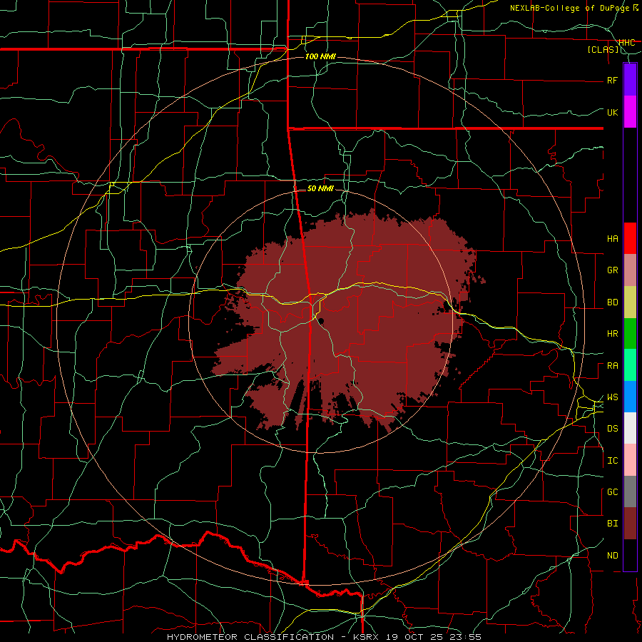Click the UK magenta legend swatch
Viewport: 642px width, 642px height.
(630, 111)
